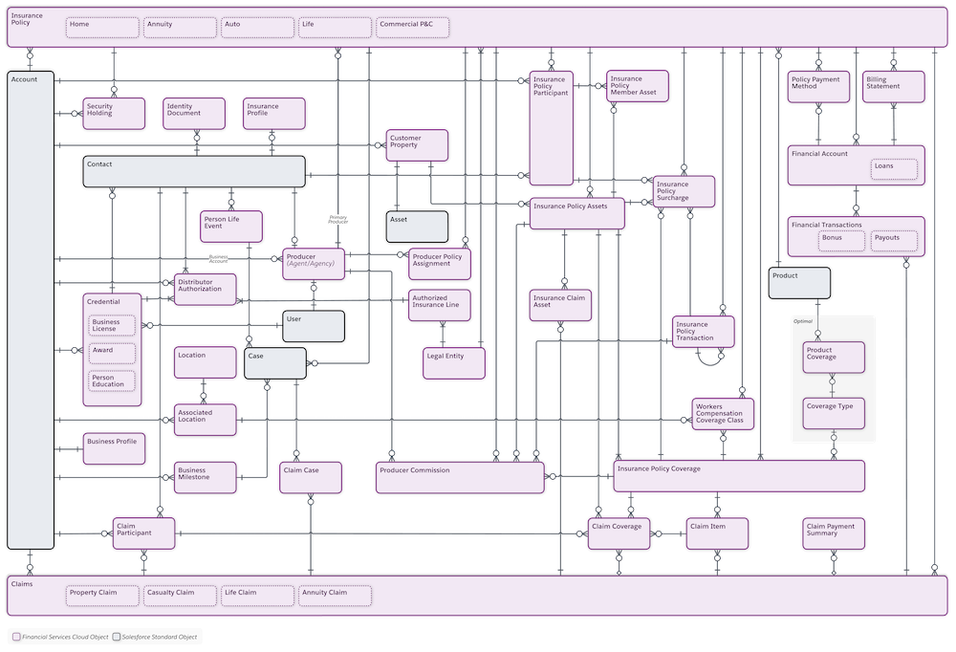Screen dimensions: 956x652
Task: Click the Optional group around Product Coverage
Action: pyautogui.click(x=803, y=322)
